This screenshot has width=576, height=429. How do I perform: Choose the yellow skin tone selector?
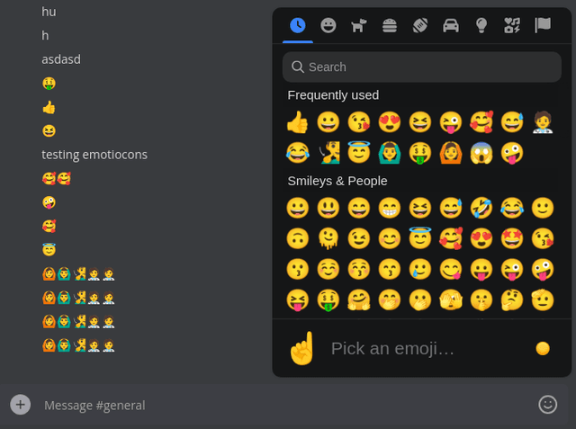tap(542, 348)
